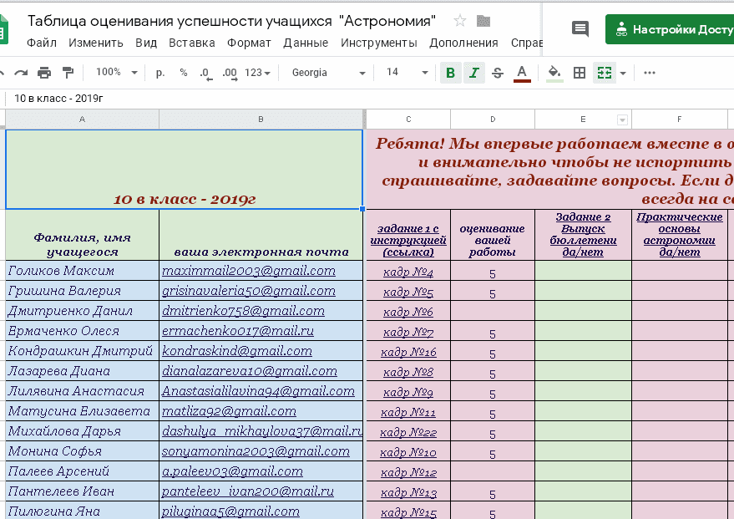Click the green share access button

(x=670, y=29)
